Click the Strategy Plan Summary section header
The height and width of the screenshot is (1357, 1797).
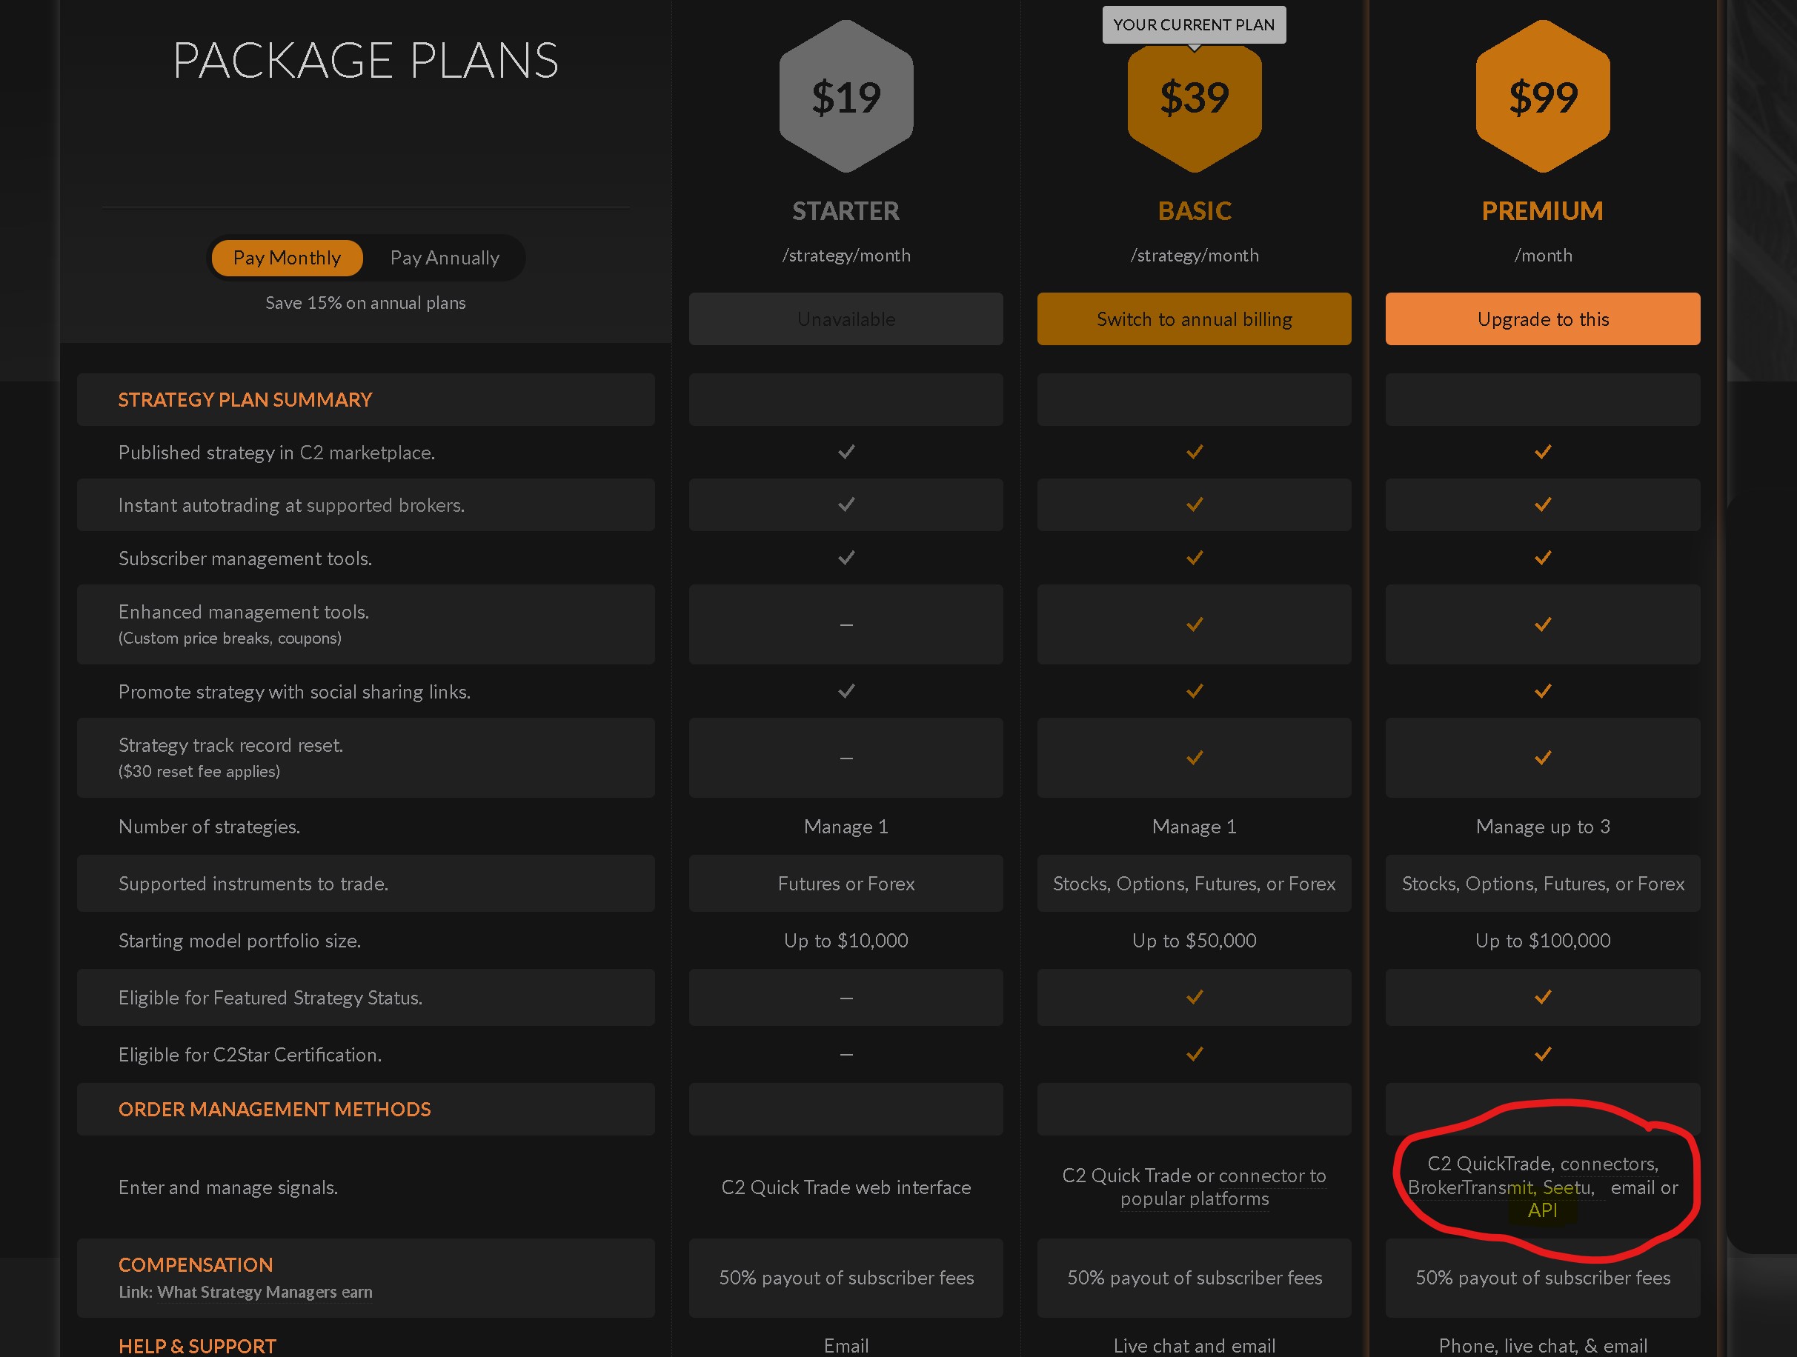coord(245,399)
